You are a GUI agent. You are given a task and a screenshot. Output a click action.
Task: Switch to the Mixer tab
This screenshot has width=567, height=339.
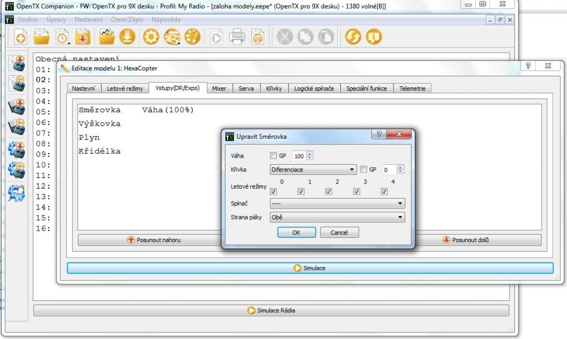click(x=219, y=88)
